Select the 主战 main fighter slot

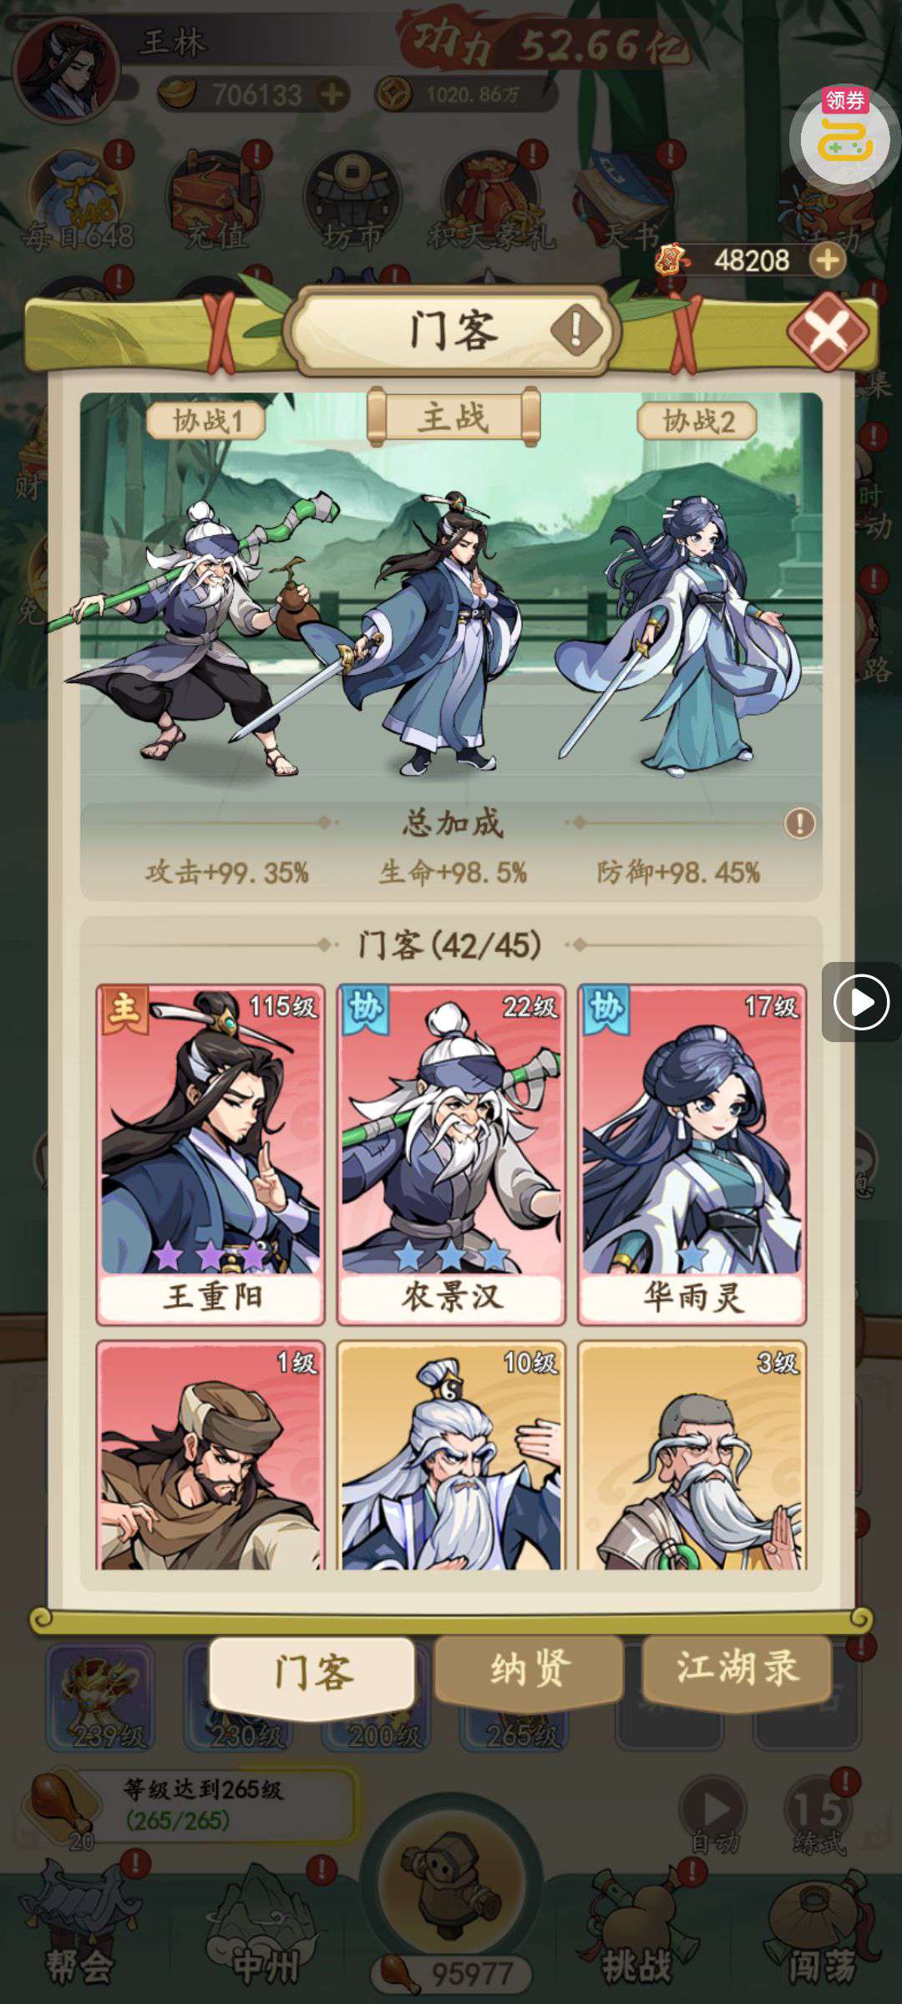pos(453,417)
